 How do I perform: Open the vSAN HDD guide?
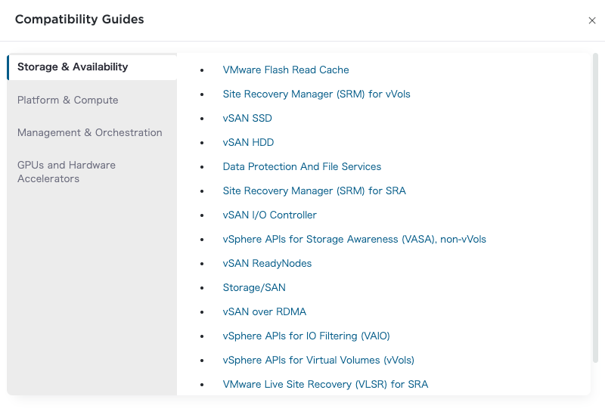(x=248, y=142)
